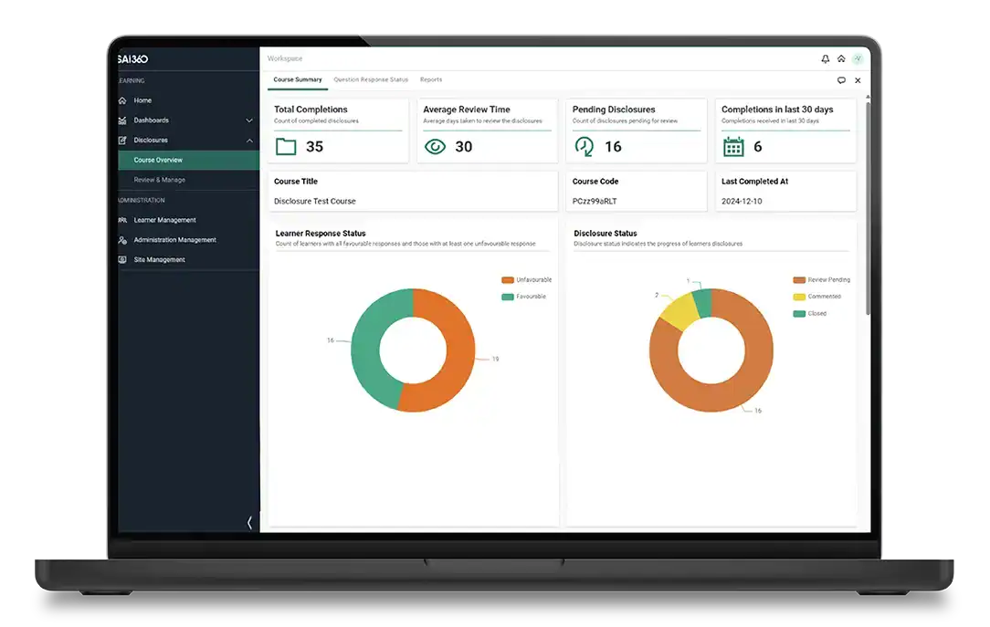Go to Learner Management
This screenshot has width=990, height=627.
[164, 220]
